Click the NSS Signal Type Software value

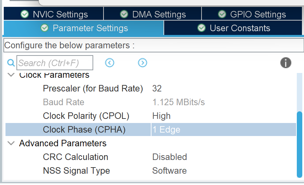pyautogui.click(x=169, y=171)
